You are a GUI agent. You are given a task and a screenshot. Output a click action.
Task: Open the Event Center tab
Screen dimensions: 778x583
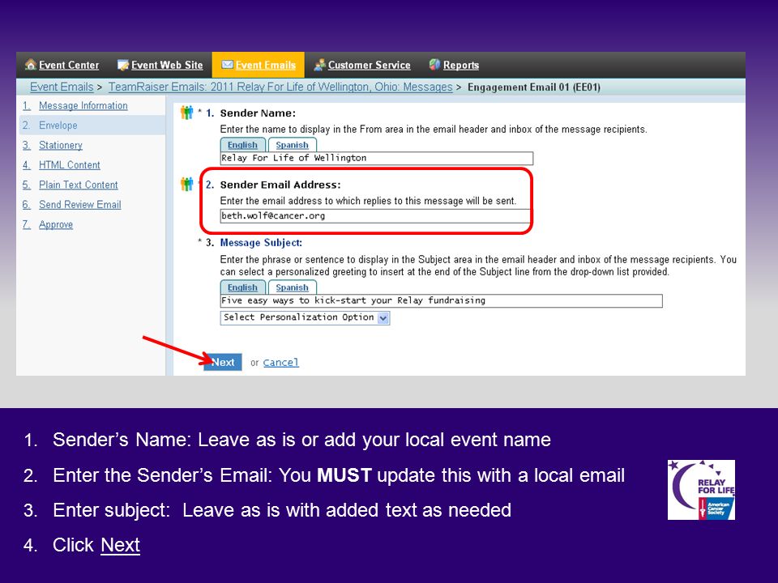(69, 65)
